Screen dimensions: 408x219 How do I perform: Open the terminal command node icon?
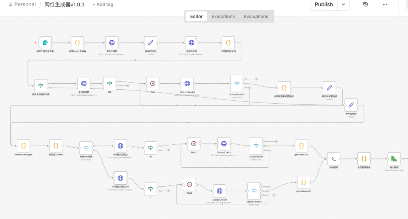(x=334, y=159)
